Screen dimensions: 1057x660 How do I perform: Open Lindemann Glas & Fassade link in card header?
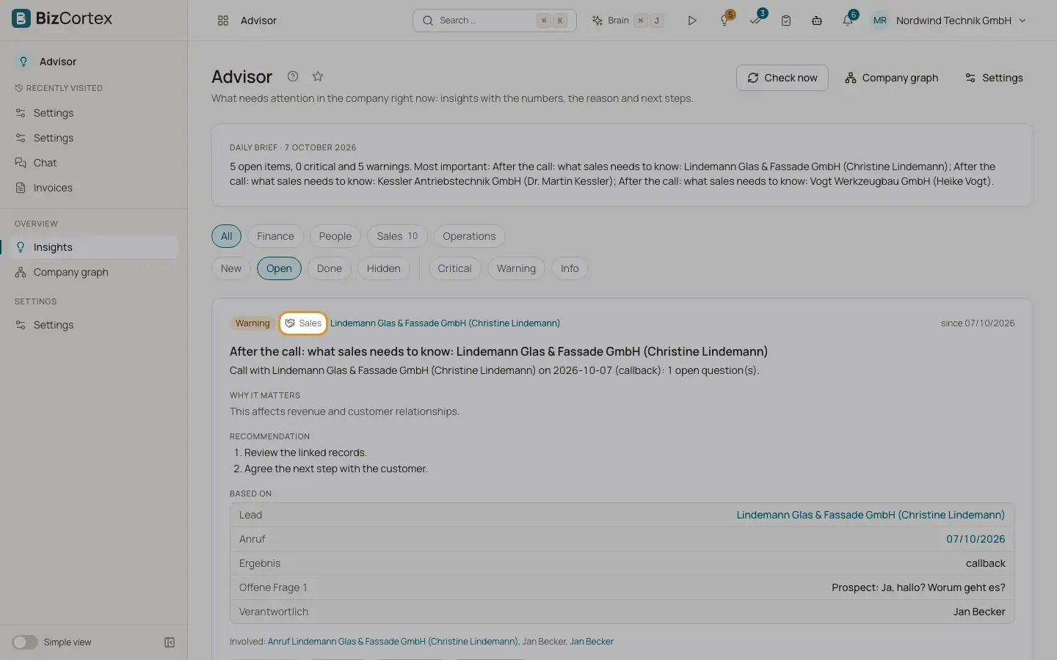click(445, 323)
